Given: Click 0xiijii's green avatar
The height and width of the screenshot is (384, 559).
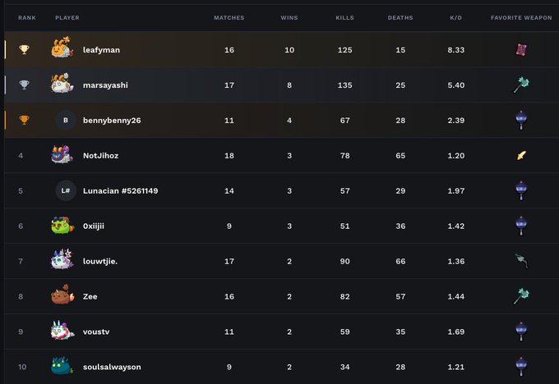Looking at the screenshot, I should 62,225.
